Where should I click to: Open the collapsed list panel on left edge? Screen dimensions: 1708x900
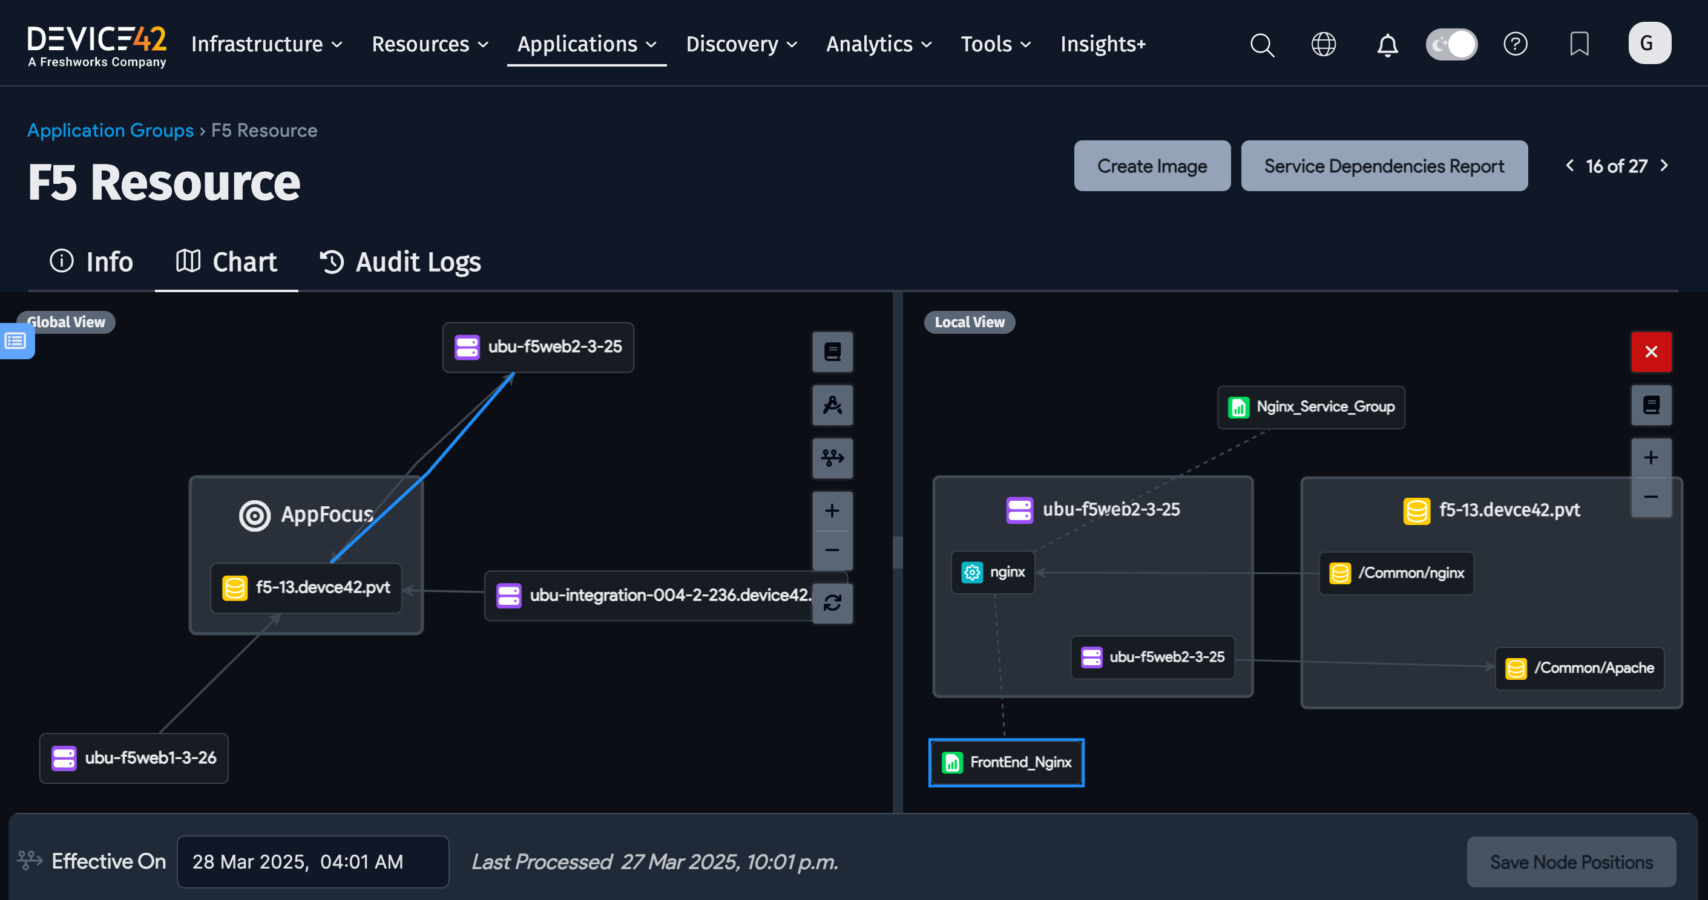tap(15, 341)
